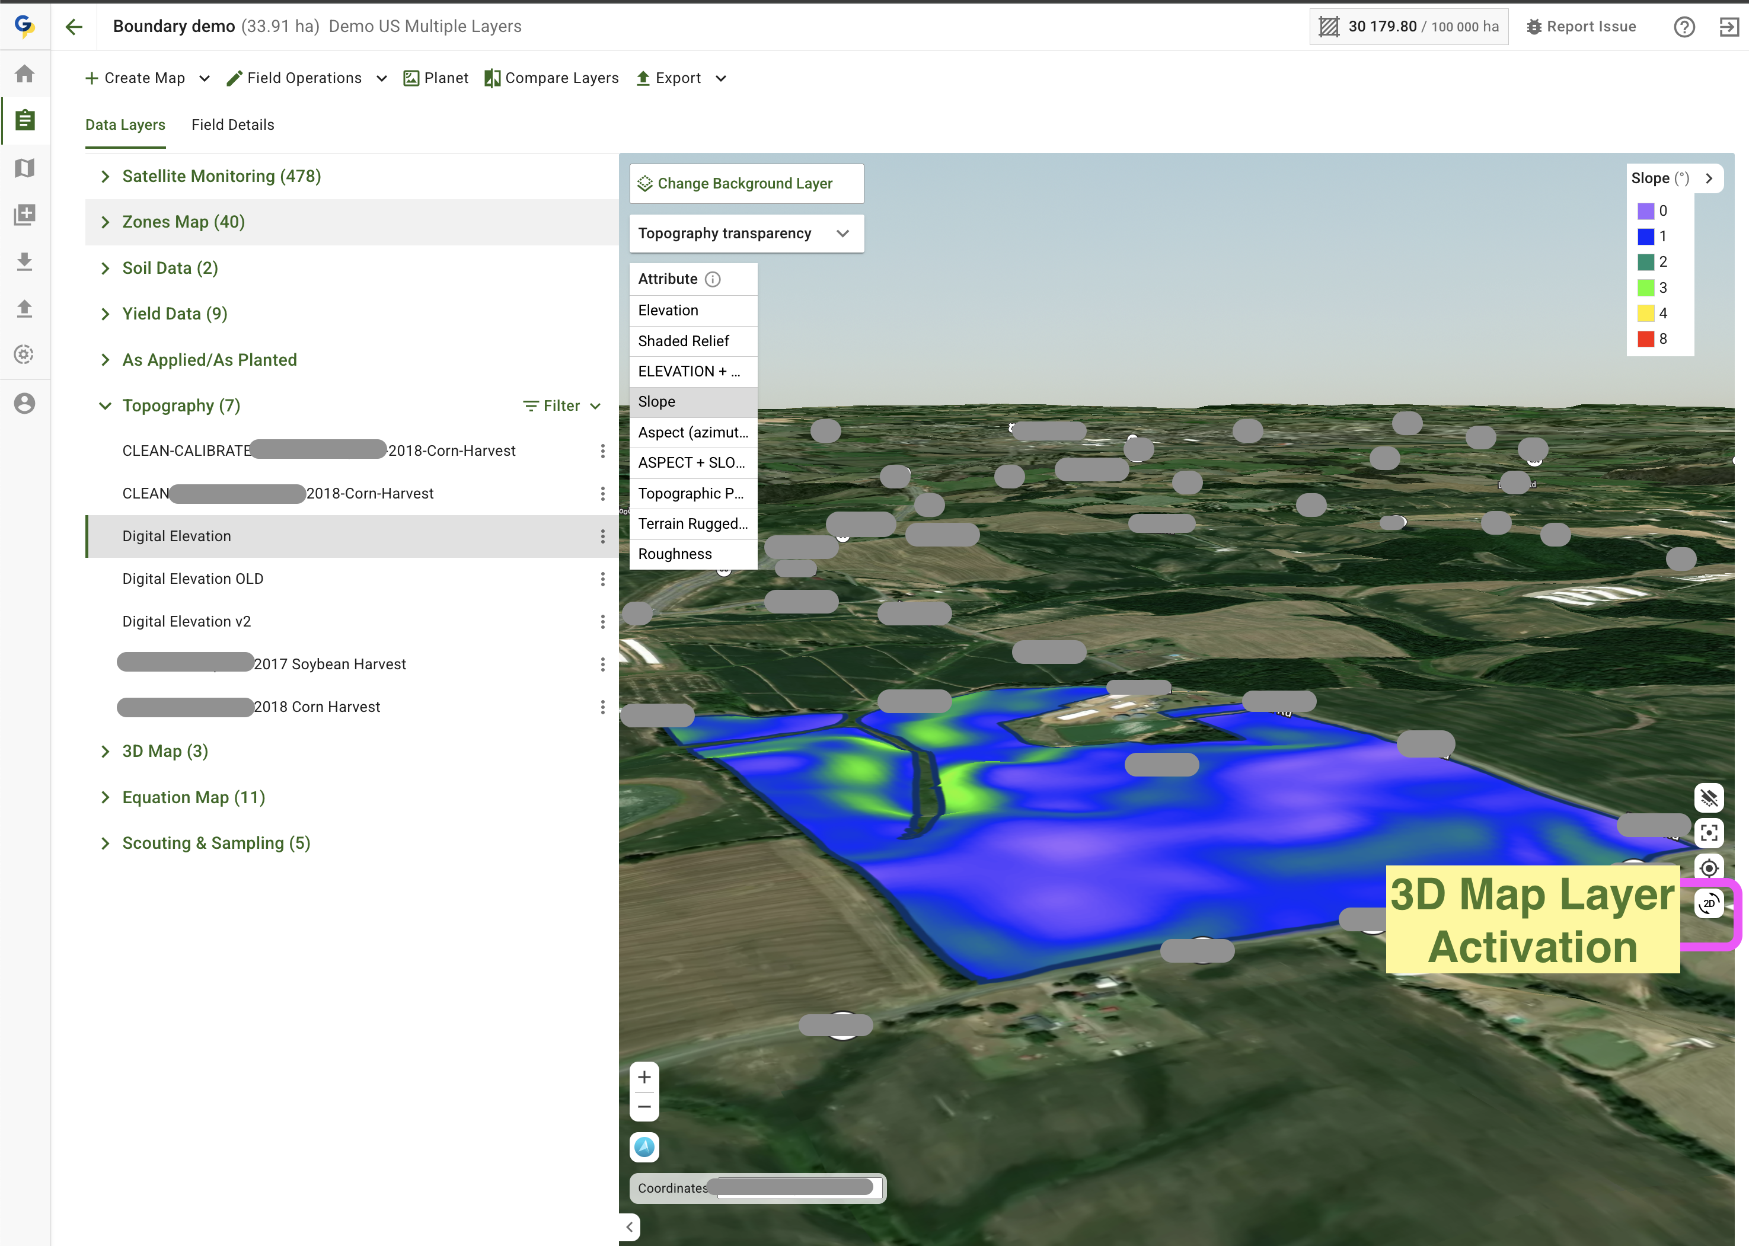
Task: Switch to the Field Details tab
Action: click(232, 124)
